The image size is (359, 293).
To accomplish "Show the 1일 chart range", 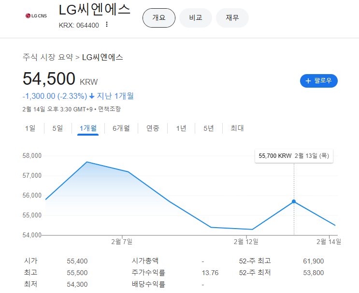I will coord(30,128).
